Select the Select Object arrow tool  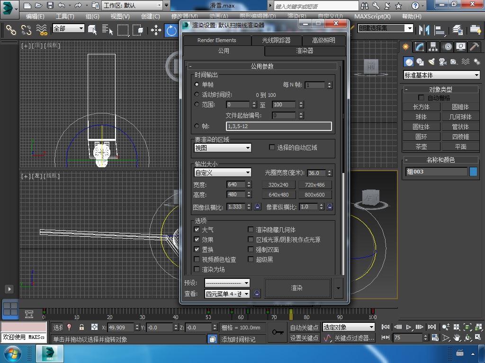pos(92,30)
